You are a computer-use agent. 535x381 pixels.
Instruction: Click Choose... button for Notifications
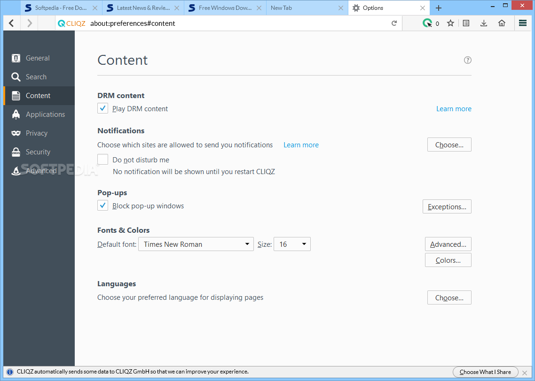pos(449,145)
